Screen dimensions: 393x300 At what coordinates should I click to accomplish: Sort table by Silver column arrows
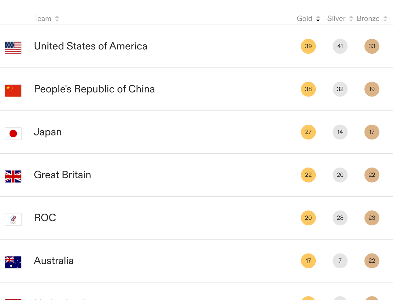351,19
